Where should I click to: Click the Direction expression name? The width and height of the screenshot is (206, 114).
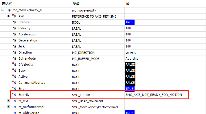(25, 52)
